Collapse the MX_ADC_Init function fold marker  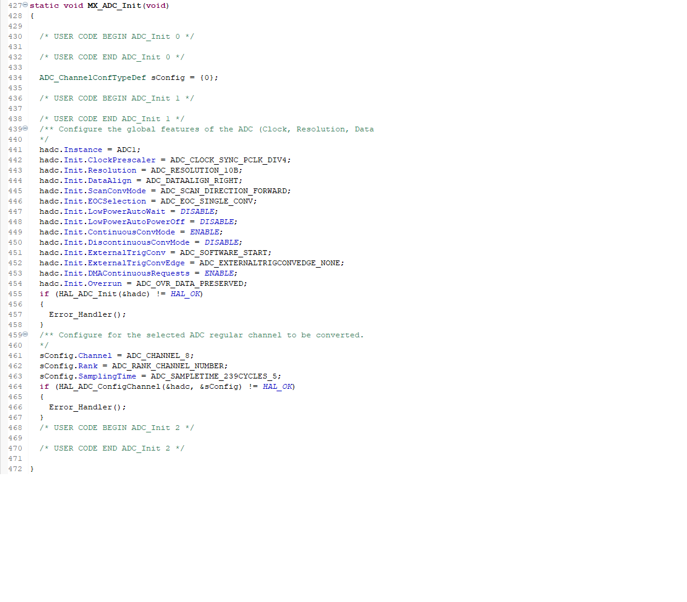[x=25, y=5]
